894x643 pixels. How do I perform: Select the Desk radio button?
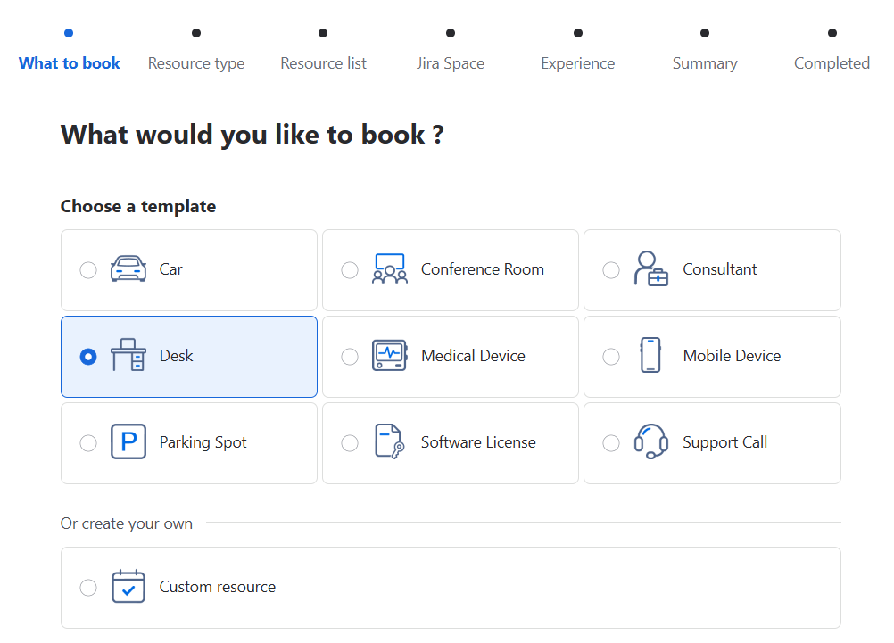point(88,356)
